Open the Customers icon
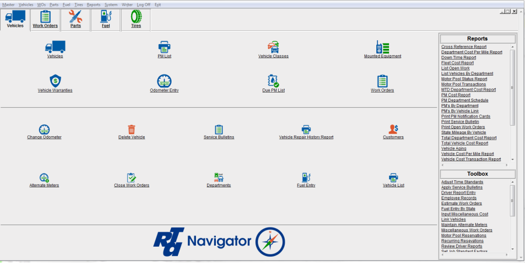This screenshot has width=525, height=263. (393, 129)
